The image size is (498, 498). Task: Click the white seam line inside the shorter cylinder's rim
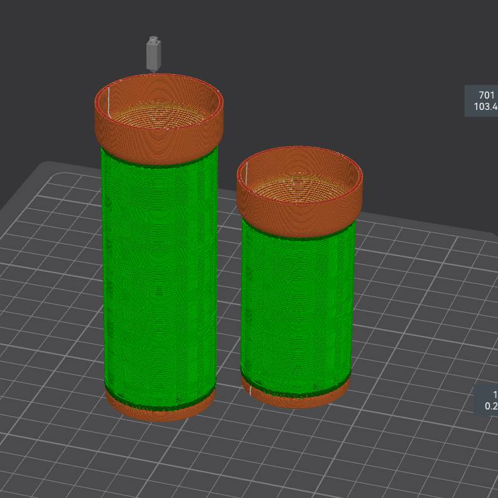tap(246, 173)
